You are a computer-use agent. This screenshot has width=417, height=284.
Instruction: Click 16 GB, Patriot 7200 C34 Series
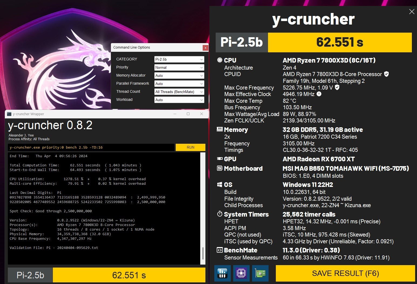pyautogui.click(x=320, y=136)
